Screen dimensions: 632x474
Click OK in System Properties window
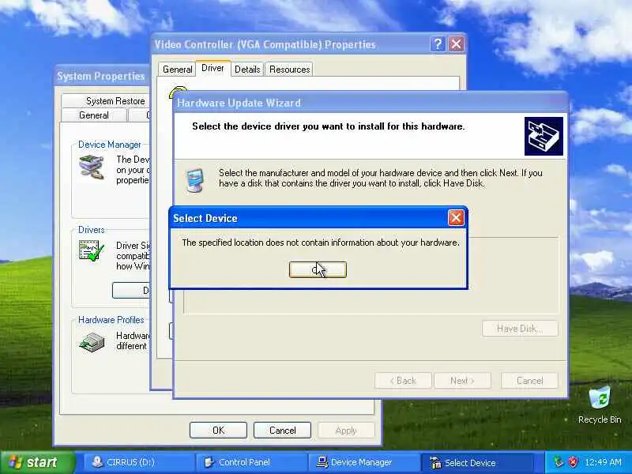coord(218,431)
